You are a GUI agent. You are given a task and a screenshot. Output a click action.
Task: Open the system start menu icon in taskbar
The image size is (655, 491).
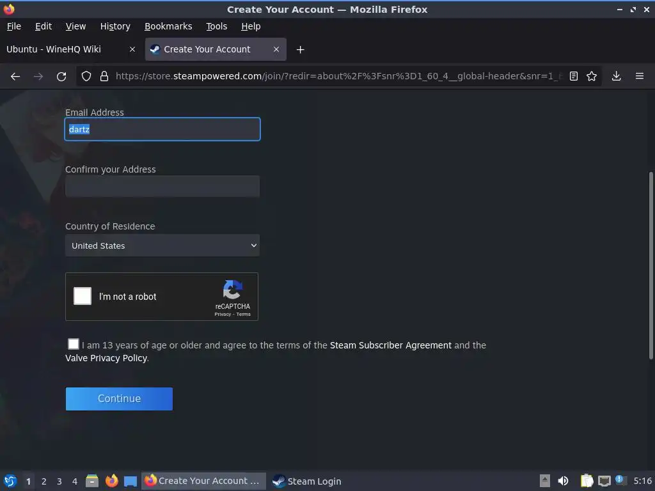tap(10, 481)
